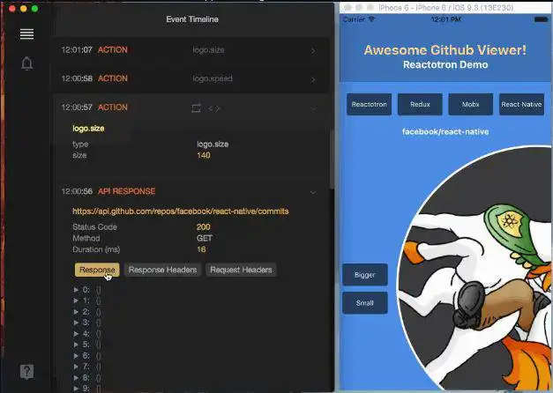Expand response item 7
This screenshot has height=393, width=553.
point(76,367)
